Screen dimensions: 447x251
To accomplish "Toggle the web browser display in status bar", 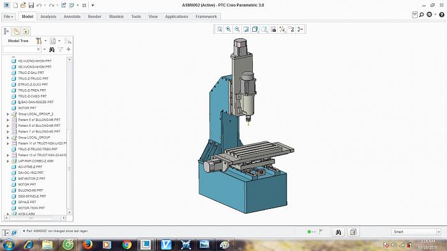I will 14,233.
